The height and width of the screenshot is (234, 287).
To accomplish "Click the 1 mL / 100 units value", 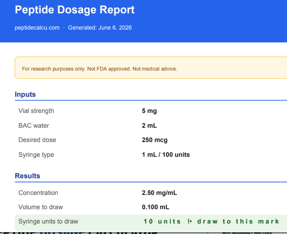I will point(166,155).
